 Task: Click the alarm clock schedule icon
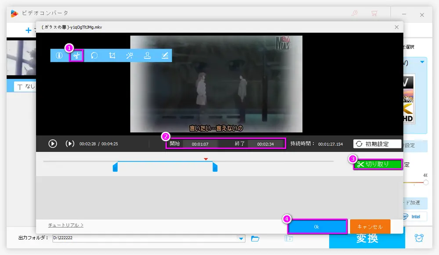tap(419, 238)
